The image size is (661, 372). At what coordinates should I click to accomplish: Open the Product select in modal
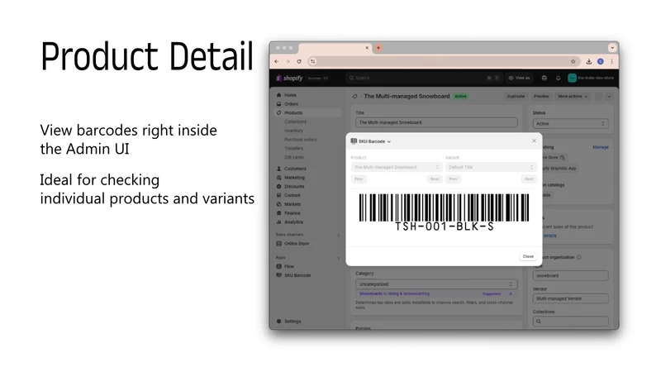396,168
